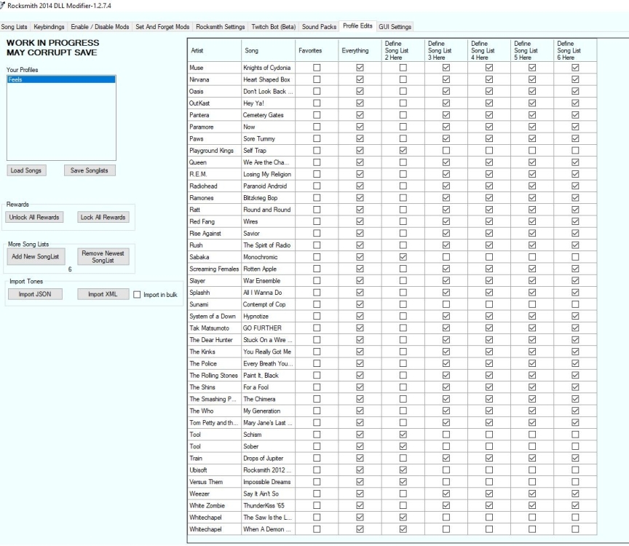The width and height of the screenshot is (629, 546).
Task: Mark Muse Knights of Cydonia as Favorite
Action: (x=316, y=68)
